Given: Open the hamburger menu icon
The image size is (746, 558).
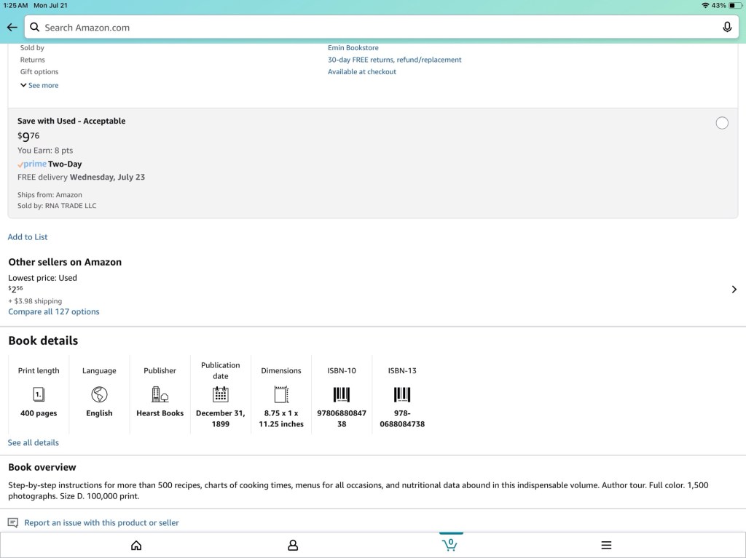Looking at the screenshot, I should [606, 545].
